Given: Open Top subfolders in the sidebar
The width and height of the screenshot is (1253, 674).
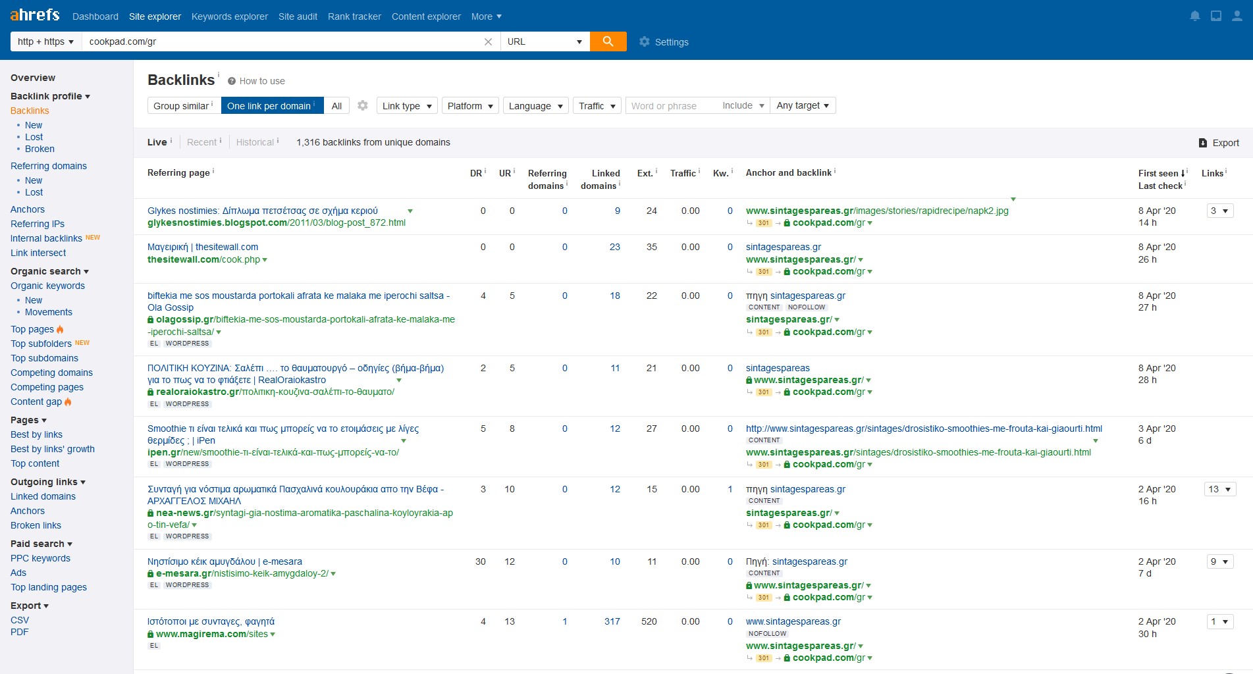Looking at the screenshot, I should pyautogui.click(x=41, y=344).
